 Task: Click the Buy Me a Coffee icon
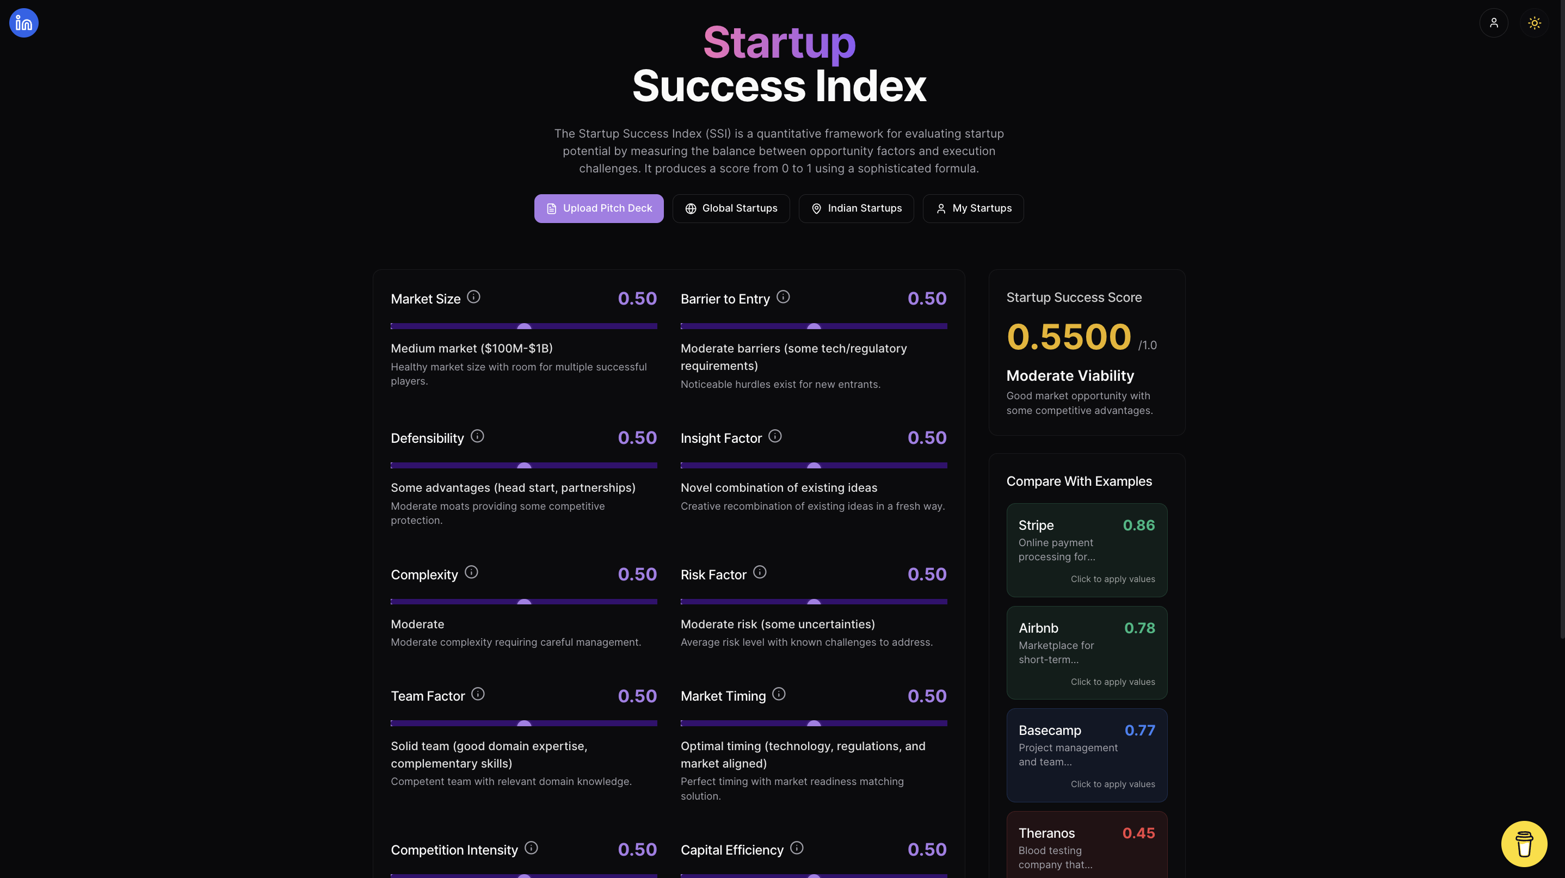(x=1523, y=843)
